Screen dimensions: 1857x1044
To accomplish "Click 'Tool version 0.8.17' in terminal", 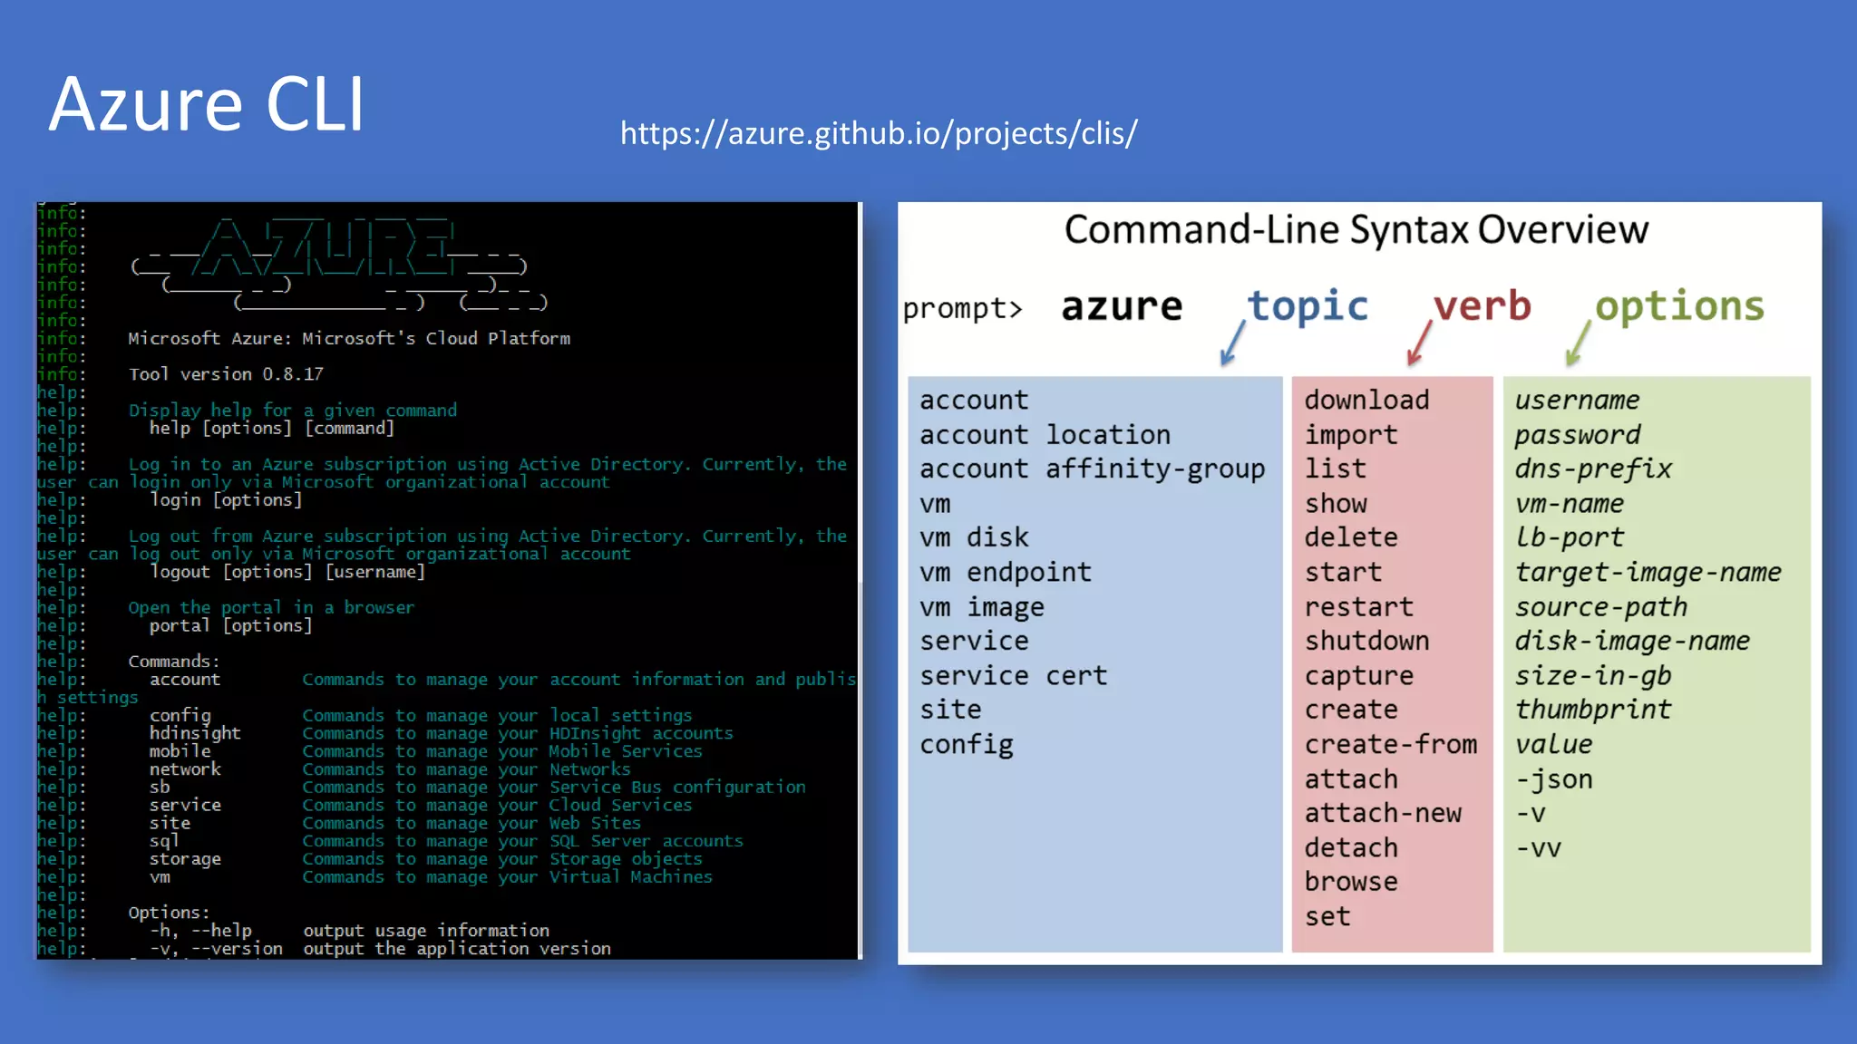I will (x=226, y=374).
